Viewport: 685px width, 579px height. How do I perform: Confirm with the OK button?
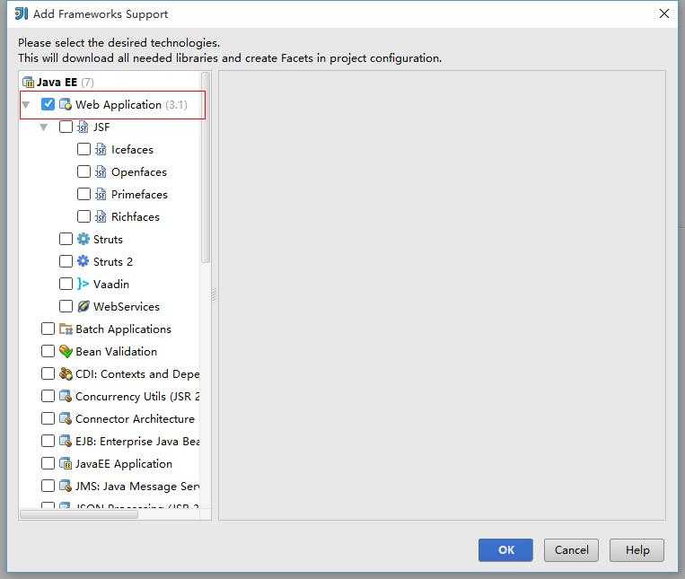tap(505, 549)
